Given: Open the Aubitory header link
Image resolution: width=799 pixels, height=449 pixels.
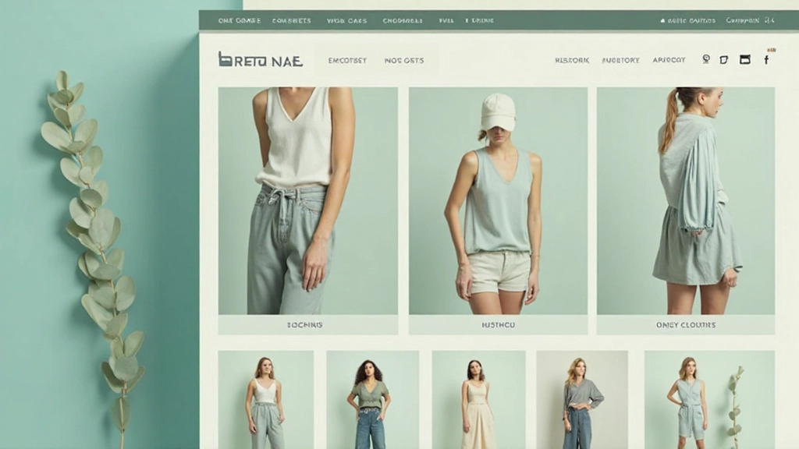Looking at the screenshot, I should 620,60.
